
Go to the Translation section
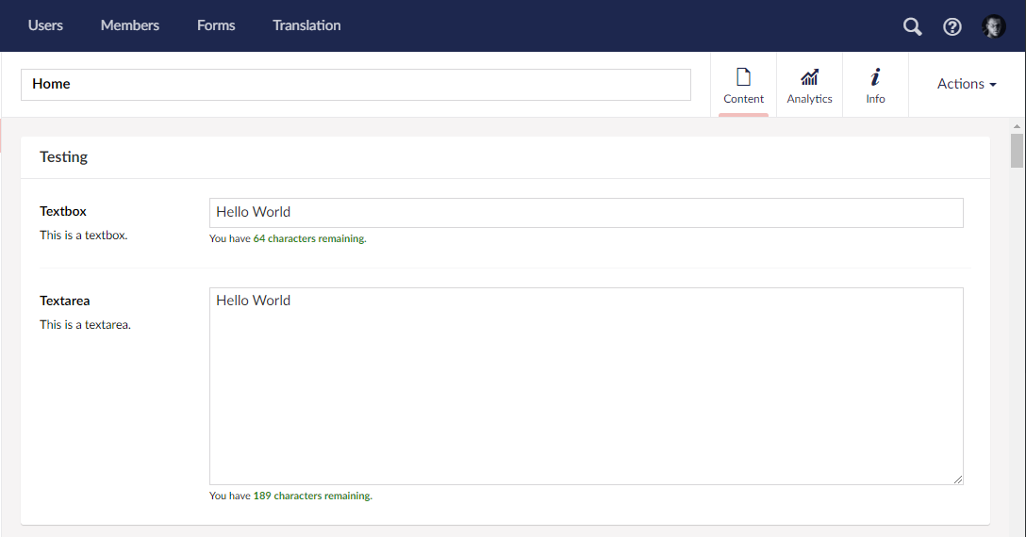[x=306, y=25]
